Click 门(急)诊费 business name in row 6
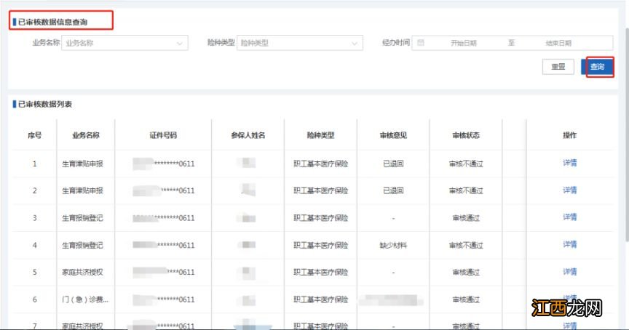 coord(85,299)
